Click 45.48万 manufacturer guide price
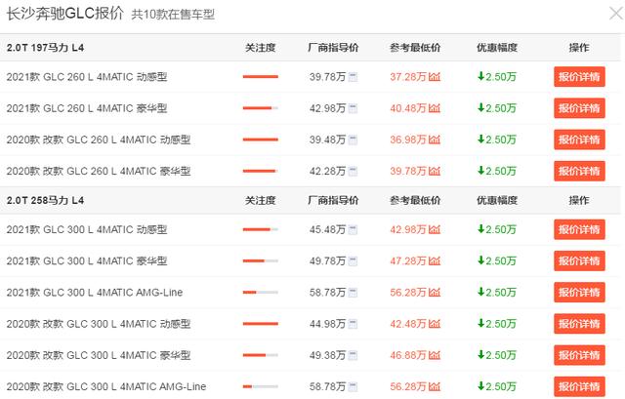 (328, 230)
